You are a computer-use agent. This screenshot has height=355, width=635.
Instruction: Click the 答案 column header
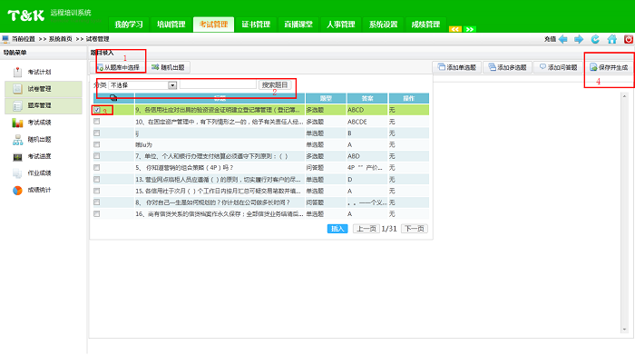(x=367, y=98)
